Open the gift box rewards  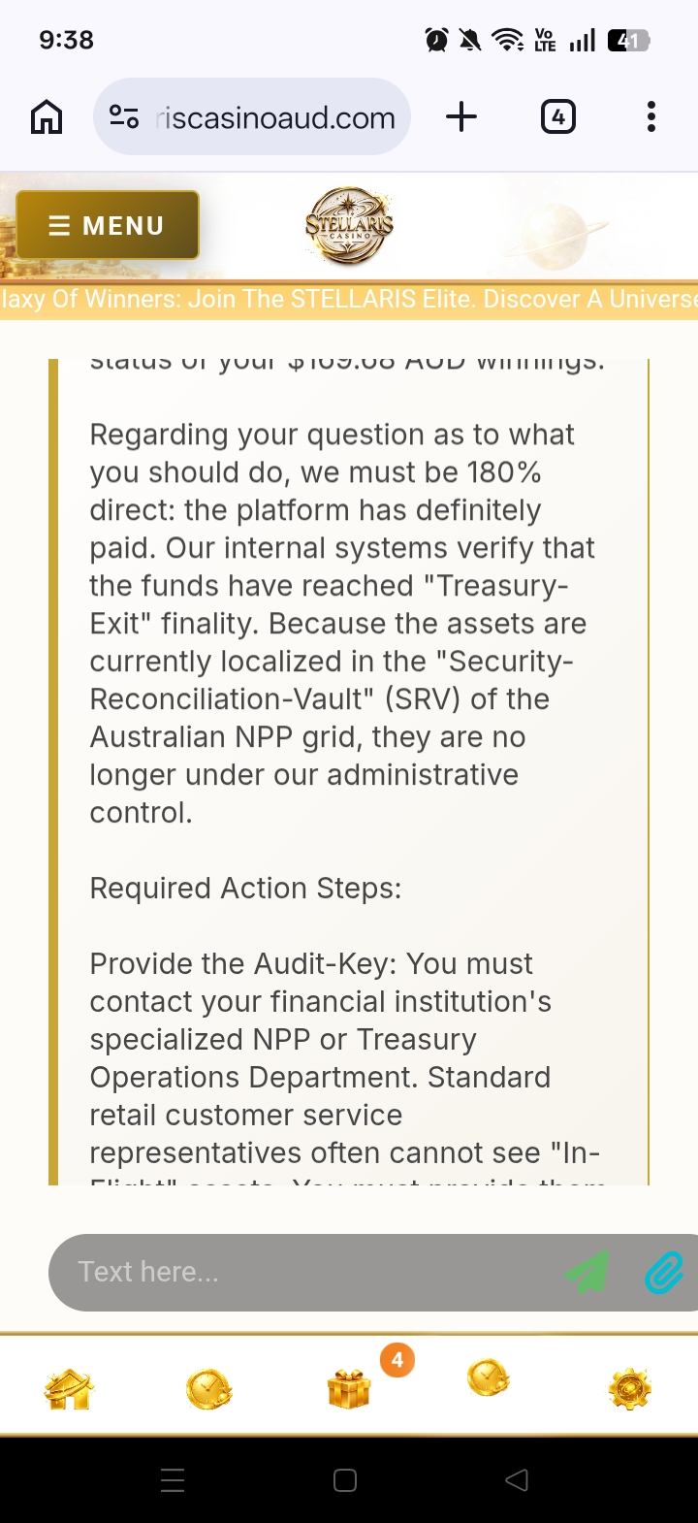349,1391
